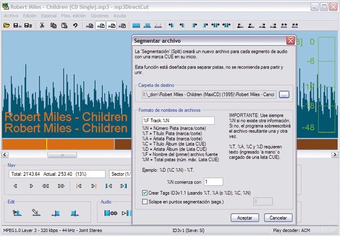Minimize the mp3DirectCut window
The height and width of the screenshot is (236, 340).
point(314,7)
